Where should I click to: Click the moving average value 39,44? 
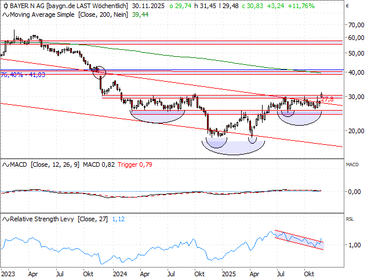click(140, 14)
